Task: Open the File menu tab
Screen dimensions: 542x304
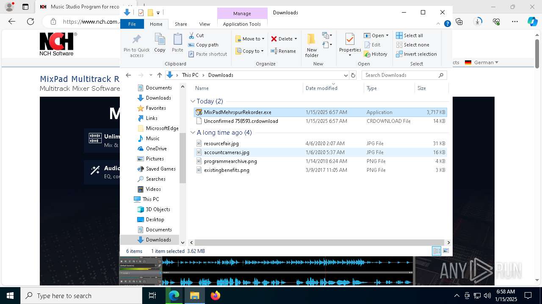Action: (x=132, y=24)
